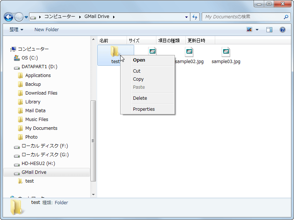Screen dimensions: 294x220
Task: Click the New Folder button
Action: (x=47, y=30)
